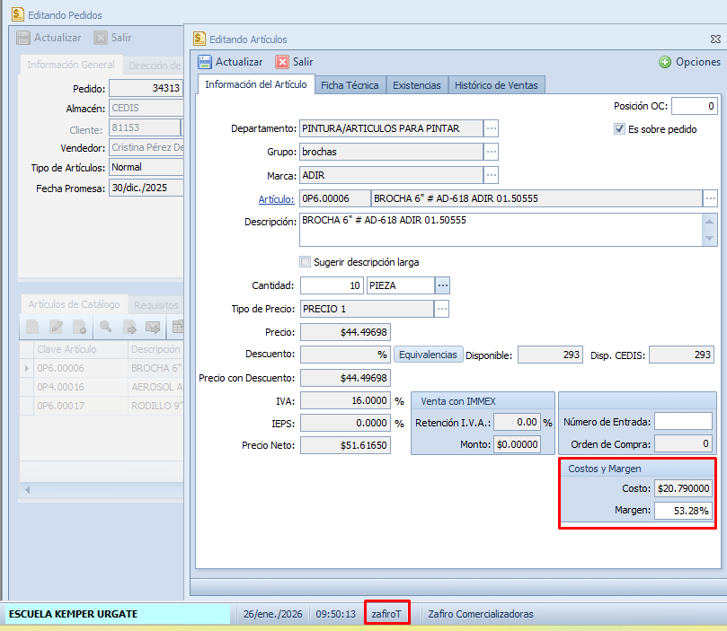Open the Histórico de Ventas tab
This screenshot has width=727, height=631.
[497, 85]
